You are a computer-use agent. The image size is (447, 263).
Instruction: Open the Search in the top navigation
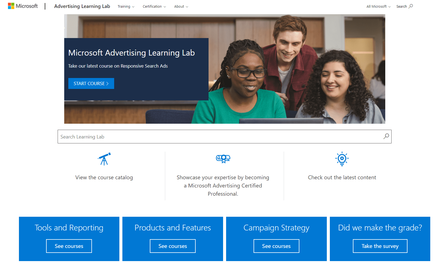coord(404,6)
